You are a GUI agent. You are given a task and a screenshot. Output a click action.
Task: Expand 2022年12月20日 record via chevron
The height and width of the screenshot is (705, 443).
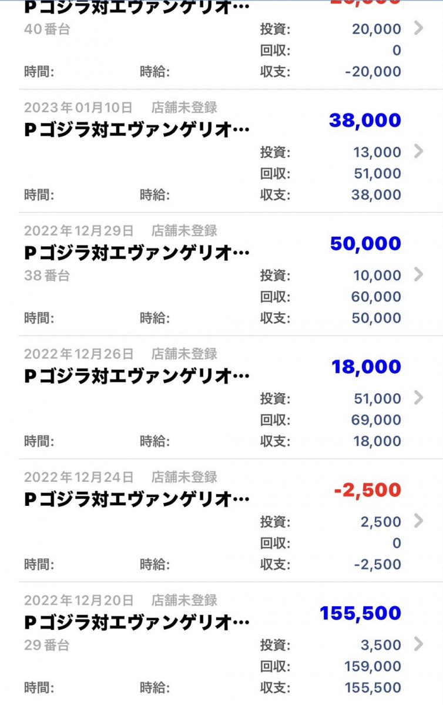(418, 644)
